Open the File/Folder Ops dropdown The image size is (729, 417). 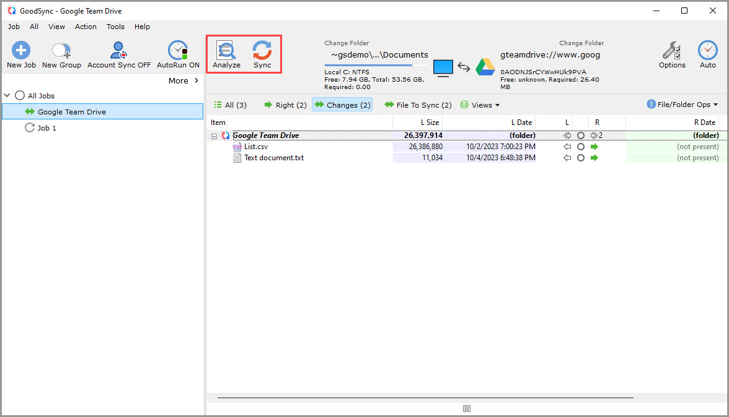point(682,105)
